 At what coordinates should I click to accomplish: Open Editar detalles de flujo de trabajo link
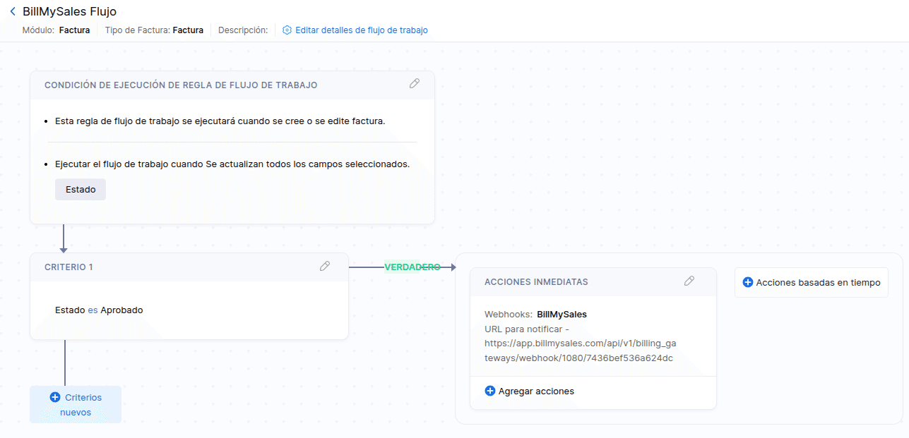coord(361,30)
